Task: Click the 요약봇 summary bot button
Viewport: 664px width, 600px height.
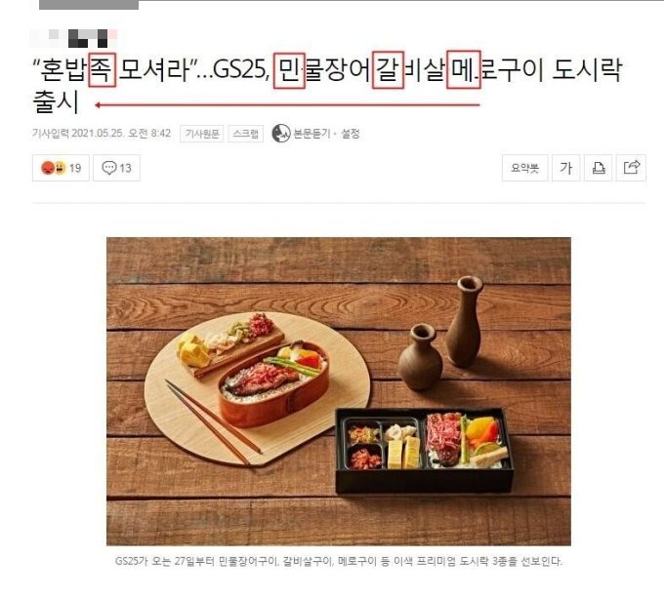Action: (524, 168)
